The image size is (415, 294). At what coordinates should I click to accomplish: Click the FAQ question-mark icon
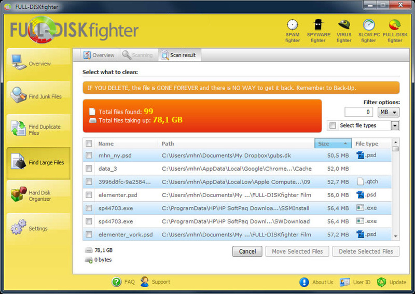116,282
